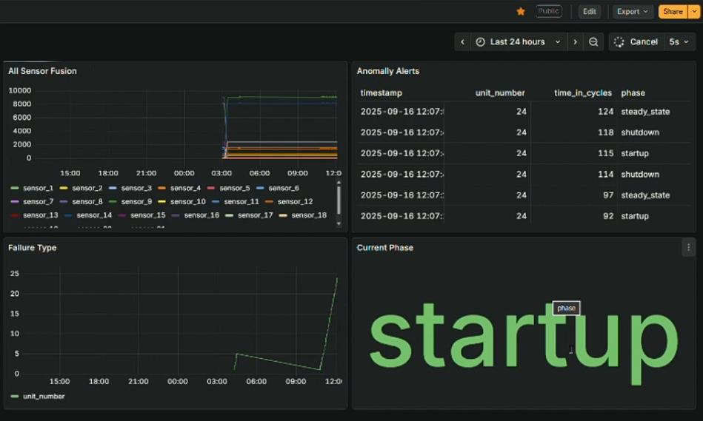Click Anomally Alerts panel title
The width and height of the screenshot is (703, 421).
pos(388,71)
